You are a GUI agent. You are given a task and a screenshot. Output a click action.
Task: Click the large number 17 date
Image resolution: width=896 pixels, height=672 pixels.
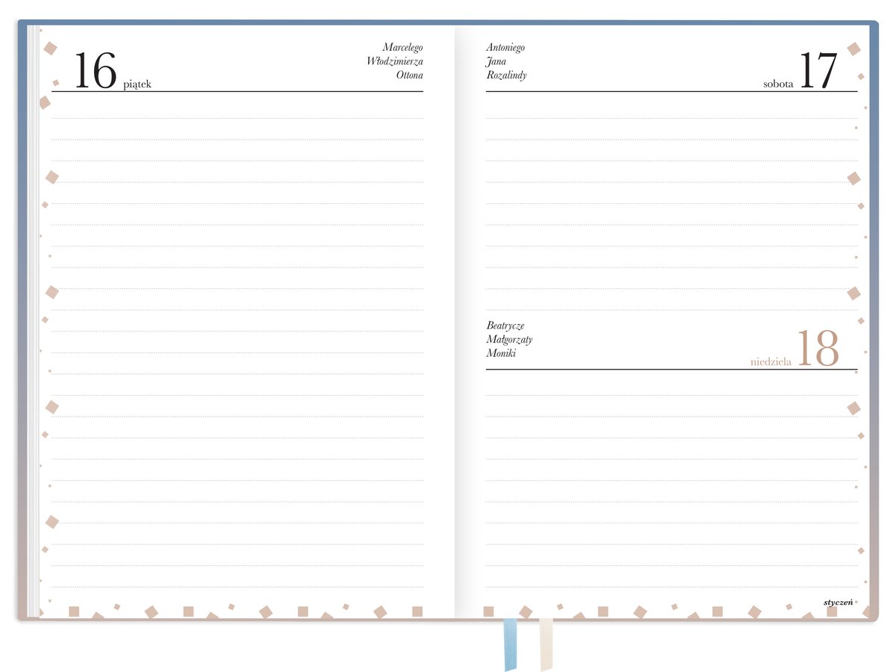(x=818, y=71)
